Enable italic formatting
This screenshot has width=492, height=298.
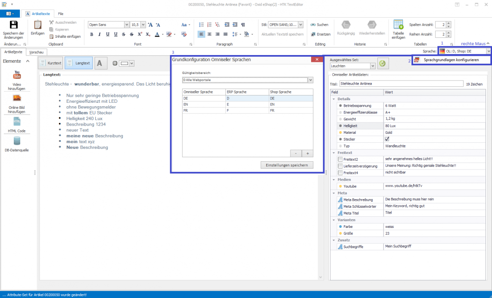click(x=99, y=34)
